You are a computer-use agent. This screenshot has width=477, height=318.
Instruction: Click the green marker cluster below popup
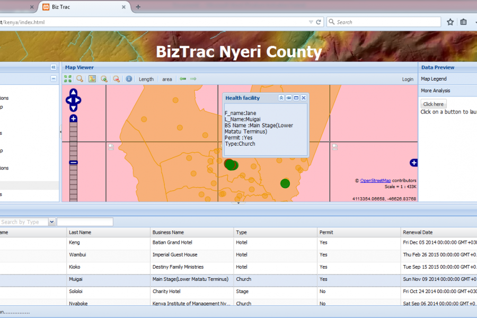[231, 165]
